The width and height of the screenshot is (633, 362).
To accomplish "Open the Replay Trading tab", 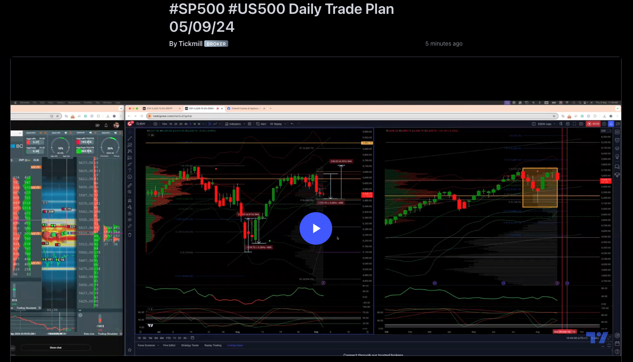I will [213, 345].
